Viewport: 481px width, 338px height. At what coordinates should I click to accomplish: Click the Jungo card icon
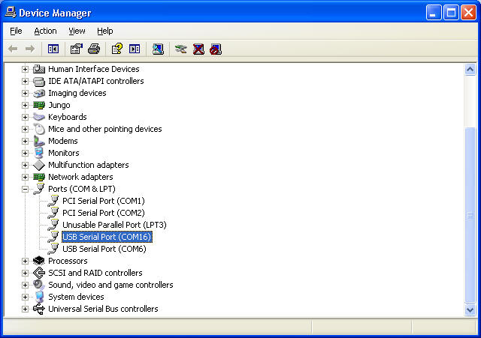click(x=39, y=105)
